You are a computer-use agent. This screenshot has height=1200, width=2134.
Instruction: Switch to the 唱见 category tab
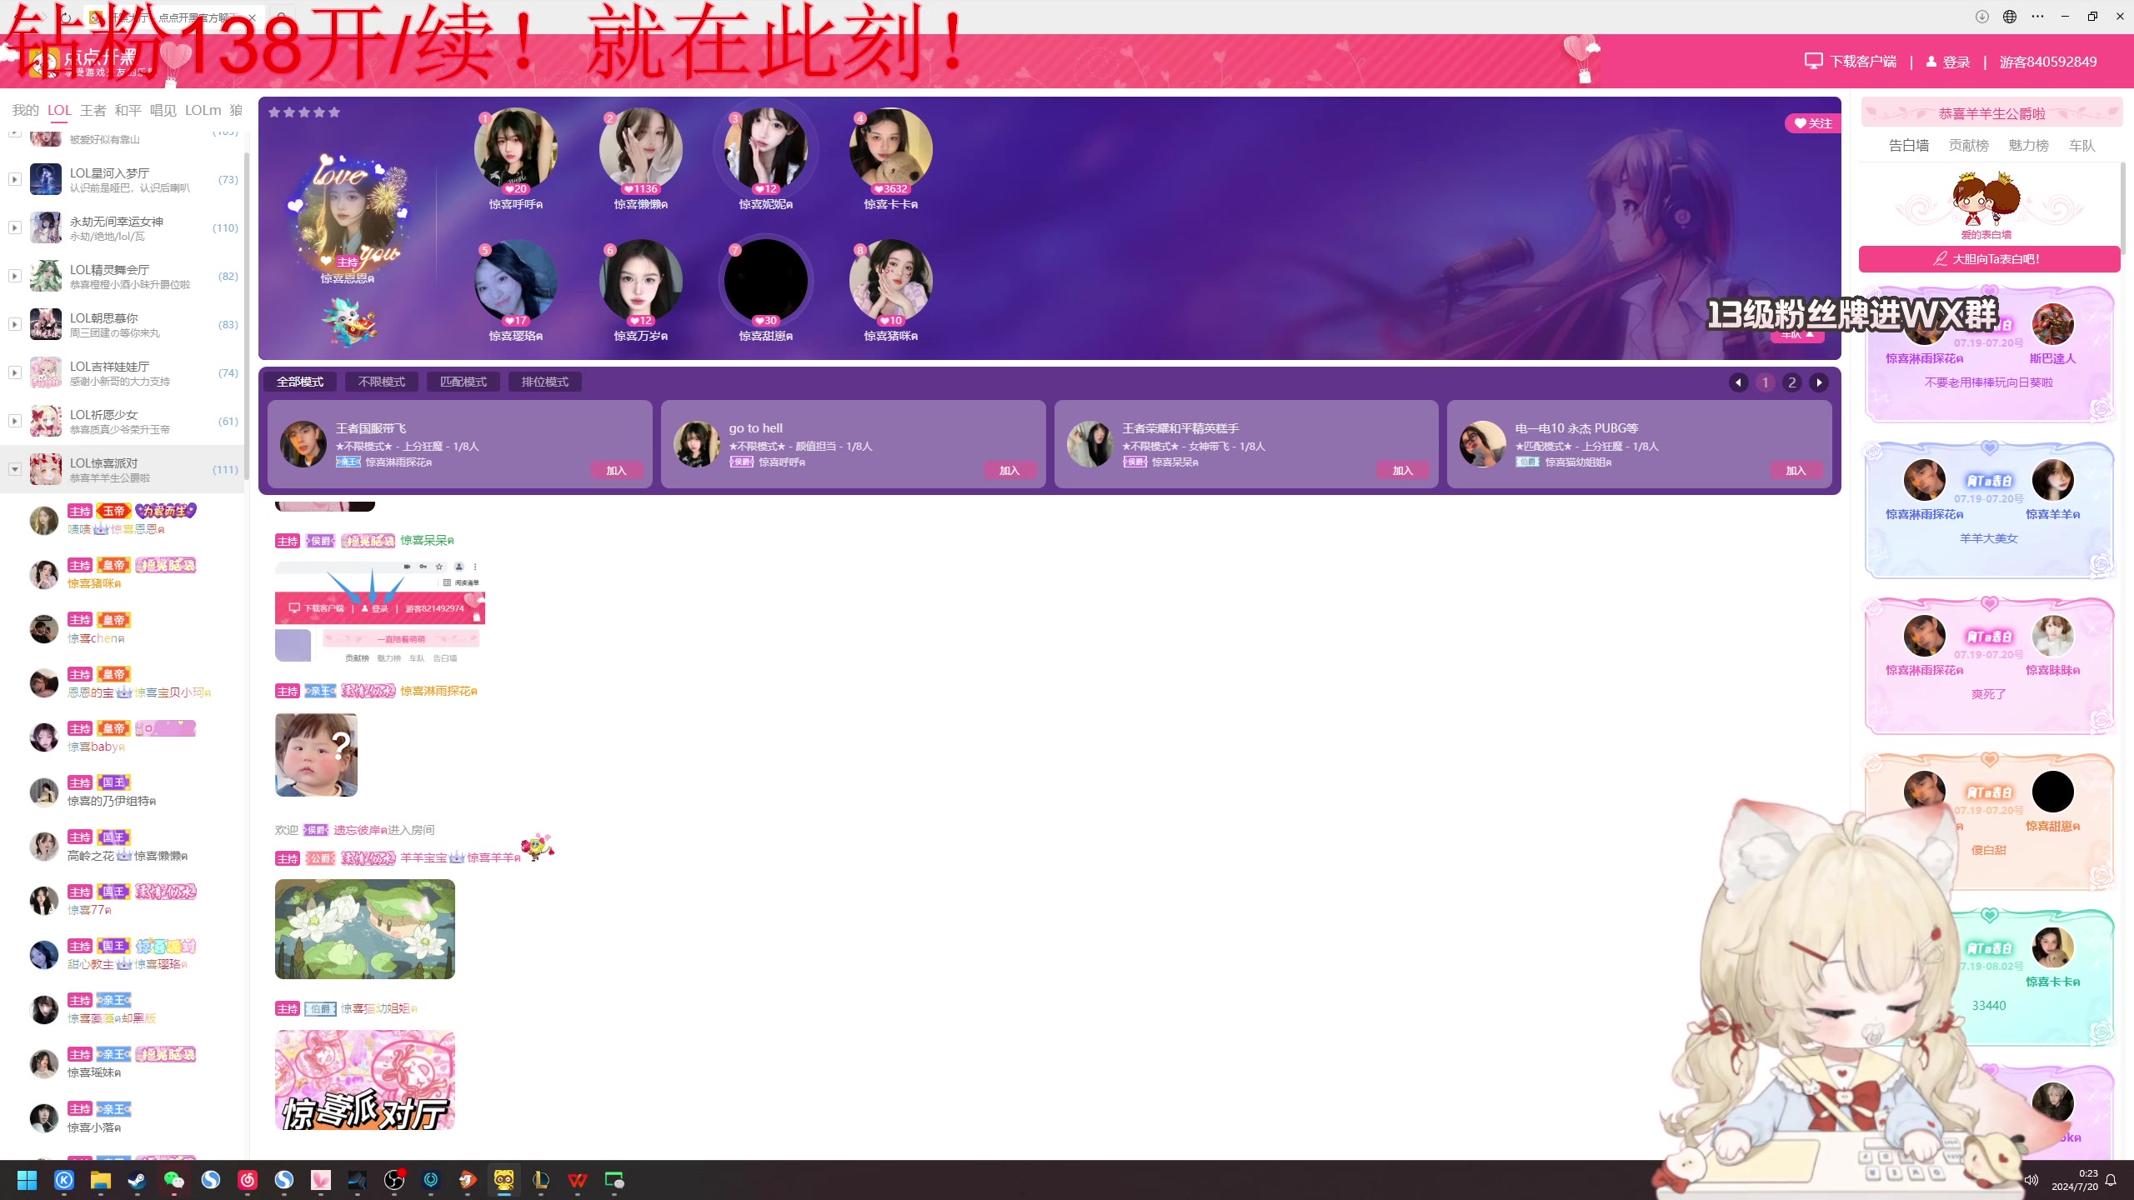pyautogui.click(x=163, y=110)
